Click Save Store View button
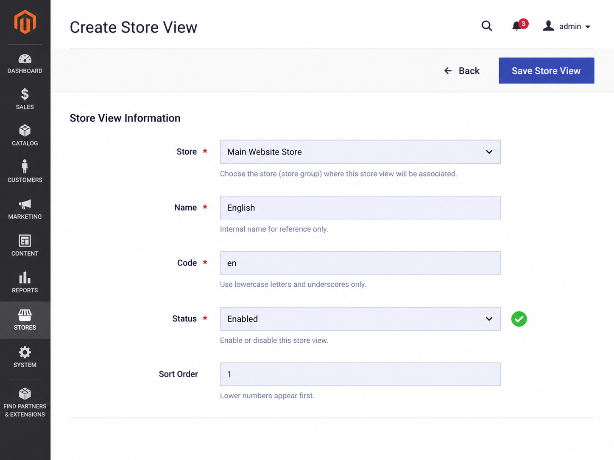 coord(546,71)
